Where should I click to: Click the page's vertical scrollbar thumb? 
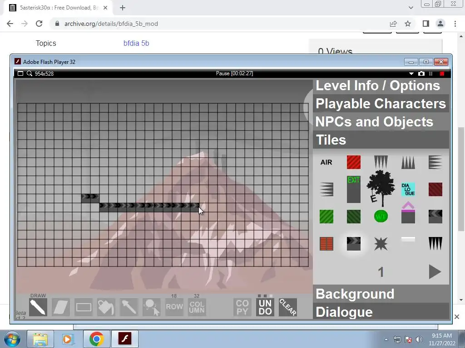tap(460, 179)
